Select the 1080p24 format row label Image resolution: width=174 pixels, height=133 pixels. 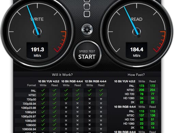click(30, 112)
